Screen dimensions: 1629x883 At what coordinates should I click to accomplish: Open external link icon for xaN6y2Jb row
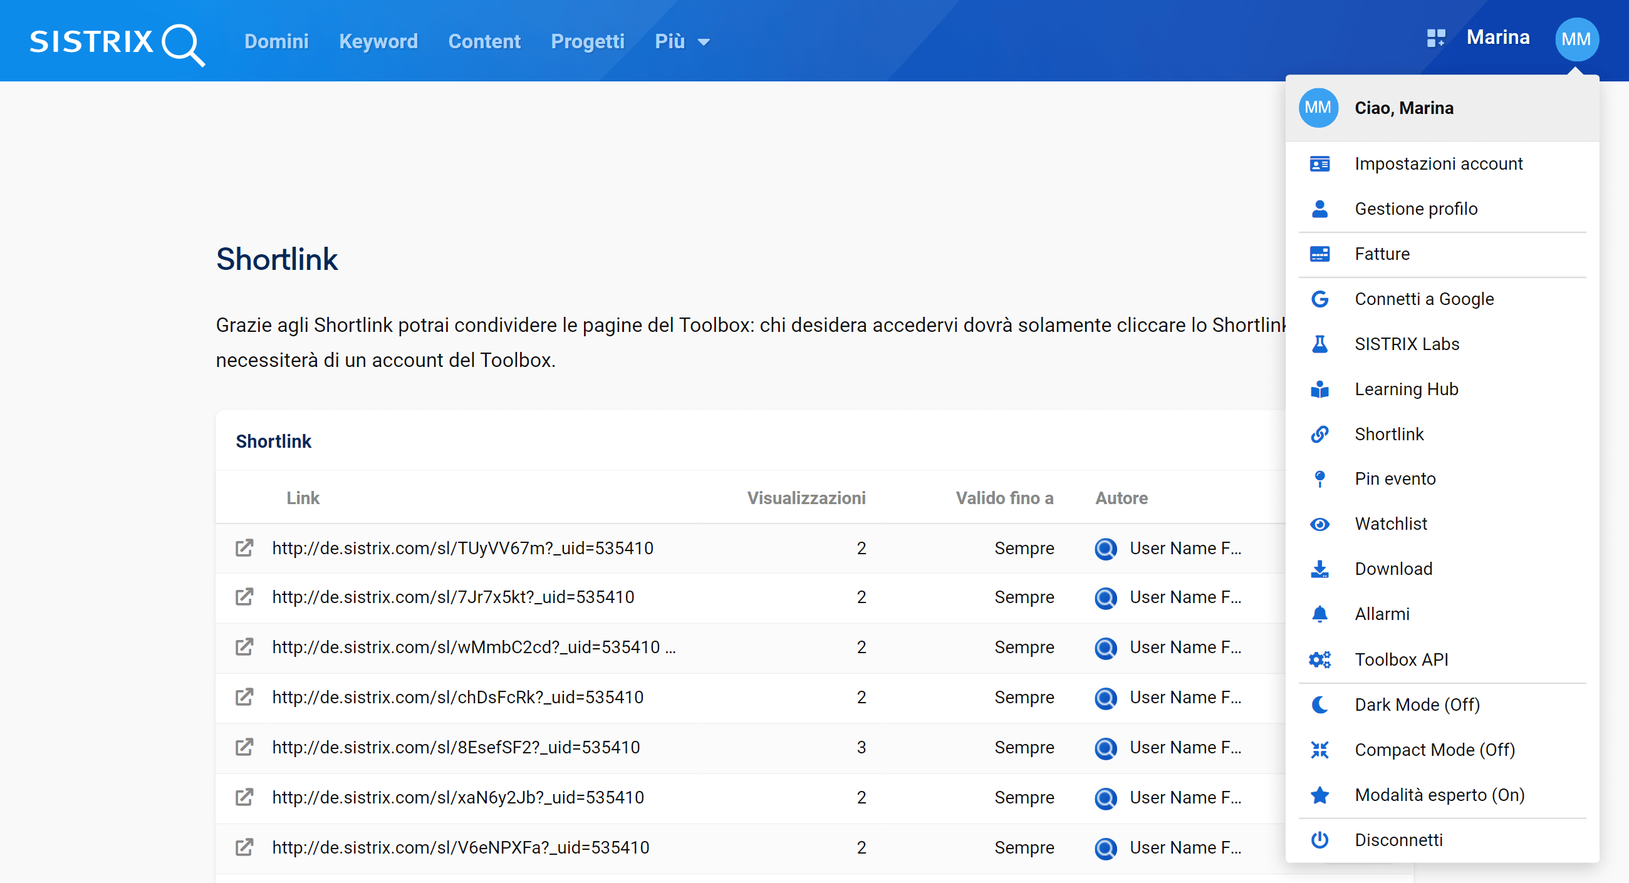pyautogui.click(x=244, y=798)
